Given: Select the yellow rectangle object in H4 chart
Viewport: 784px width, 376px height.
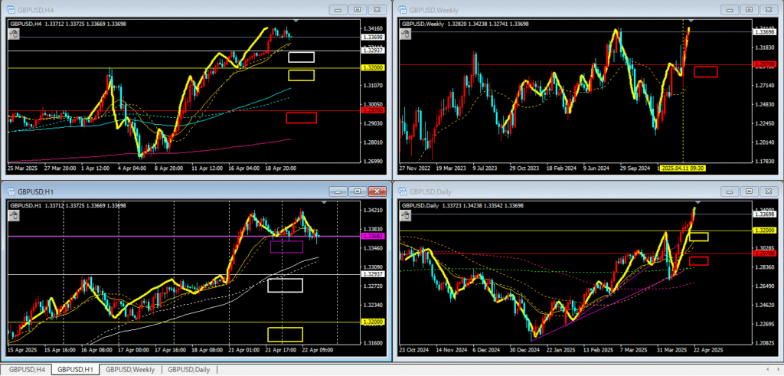Looking at the screenshot, I should tap(301, 76).
